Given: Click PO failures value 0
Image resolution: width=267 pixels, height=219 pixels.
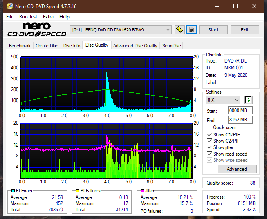Looking at the screenshot, I should click(x=192, y=211).
